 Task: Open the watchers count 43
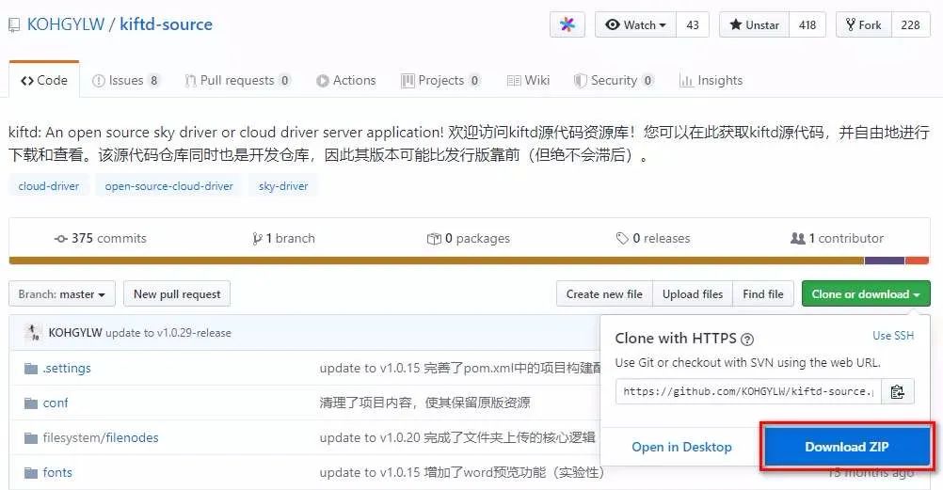(x=693, y=24)
